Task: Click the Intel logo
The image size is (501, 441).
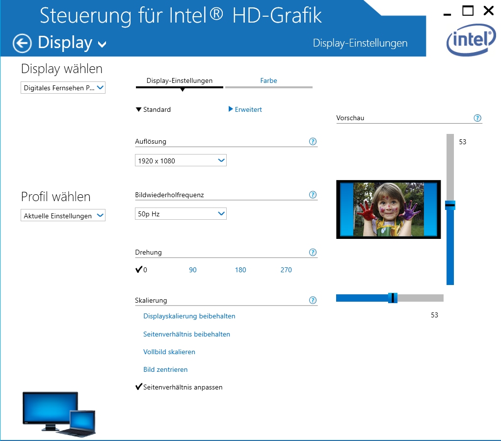Action: [x=471, y=40]
